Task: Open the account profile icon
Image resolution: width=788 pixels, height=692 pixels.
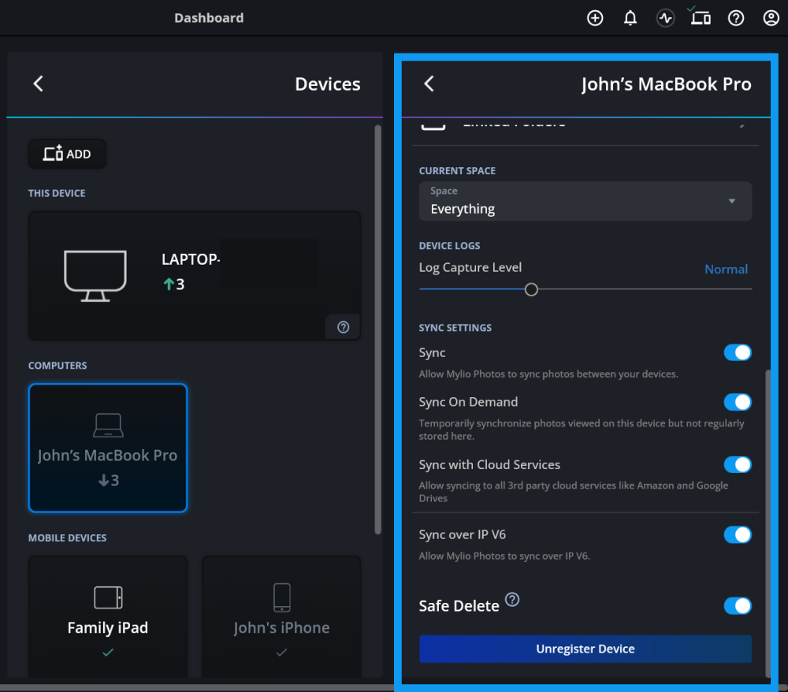Action: point(771,18)
